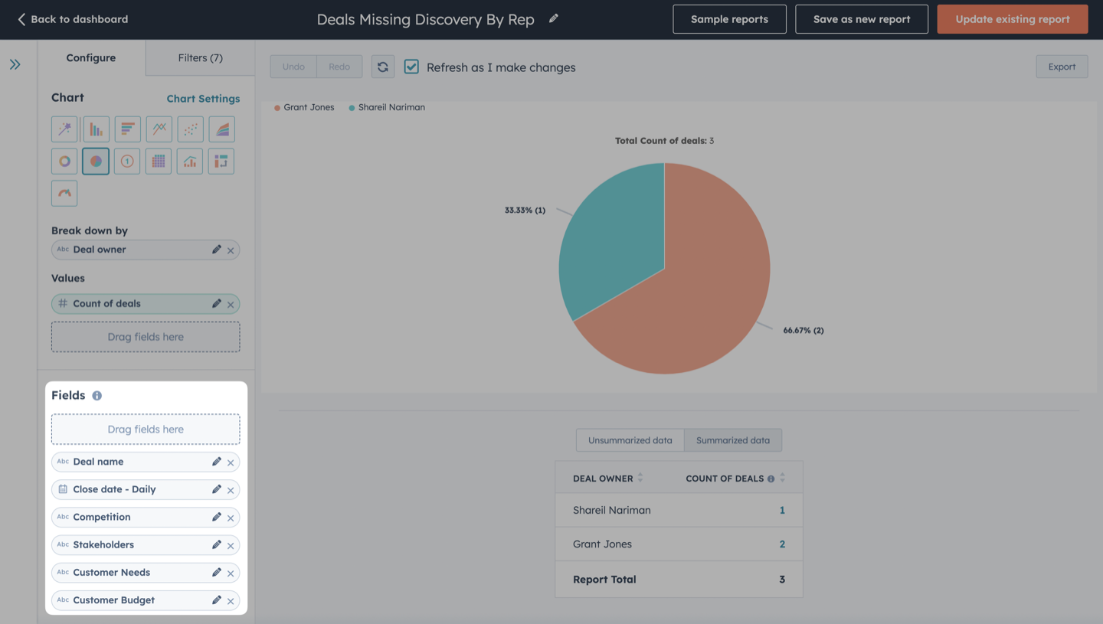Toggle Refresh as I make changes checkbox

tap(411, 67)
